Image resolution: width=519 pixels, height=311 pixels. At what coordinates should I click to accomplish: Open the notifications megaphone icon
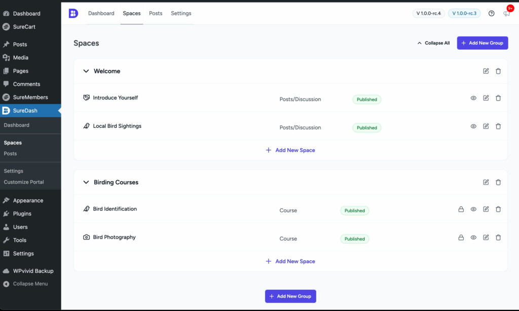tap(506, 14)
